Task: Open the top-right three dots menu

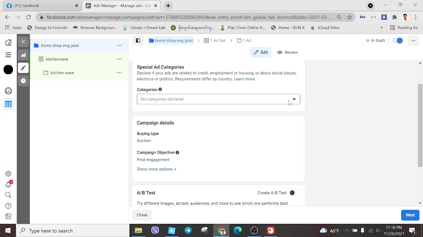Action: (413, 40)
